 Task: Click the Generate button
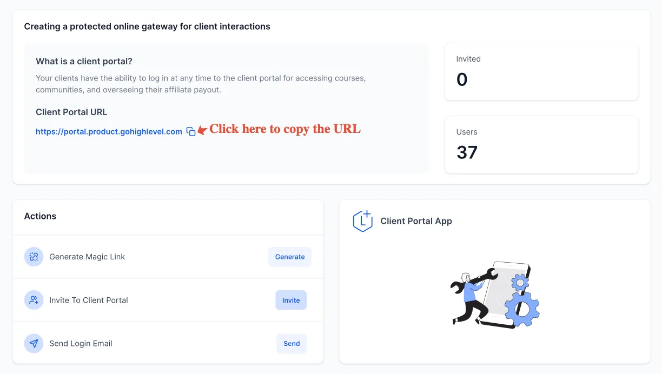tap(290, 257)
